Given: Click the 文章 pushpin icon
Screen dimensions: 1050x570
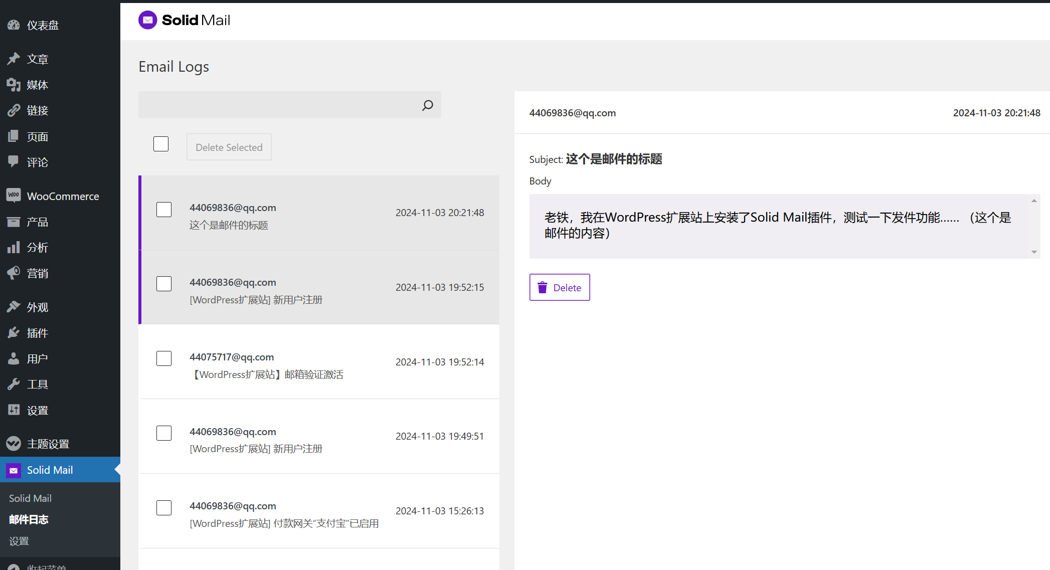Looking at the screenshot, I should [x=14, y=59].
